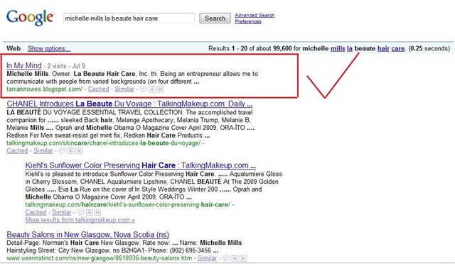
Task: Open Cached link under CHANEL result
Action: [17, 150]
